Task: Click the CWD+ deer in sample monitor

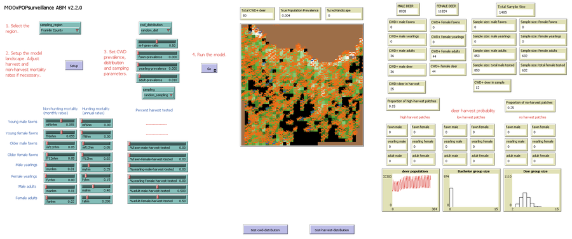Action: click(492, 86)
